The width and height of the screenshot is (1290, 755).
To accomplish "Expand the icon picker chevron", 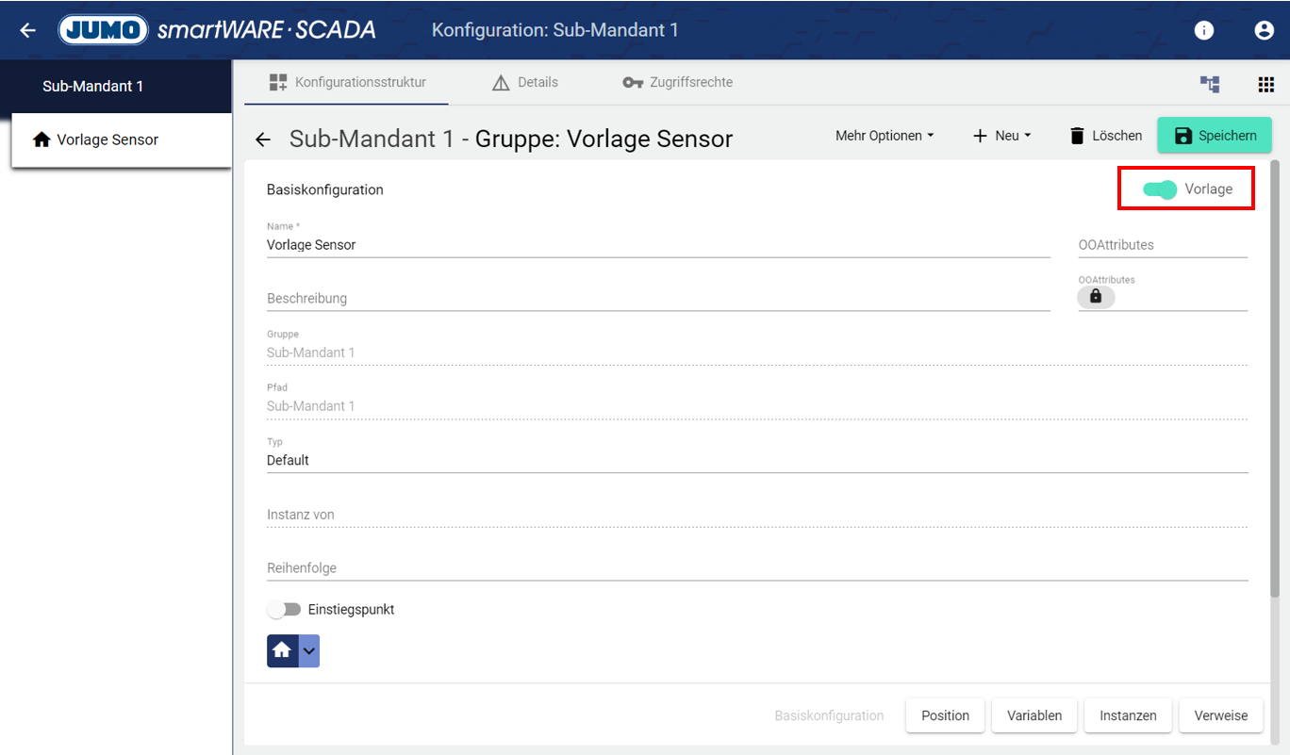I will pos(309,650).
